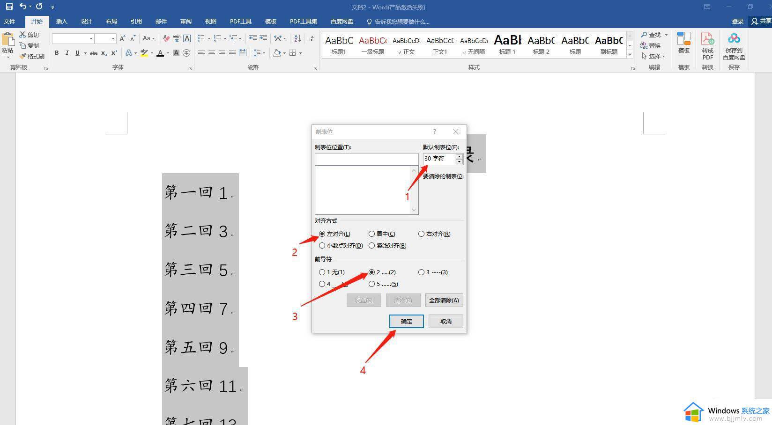Open the line spacing dropdown
Image resolution: width=772 pixels, height=425 pixels.
(x=264, y=53)
